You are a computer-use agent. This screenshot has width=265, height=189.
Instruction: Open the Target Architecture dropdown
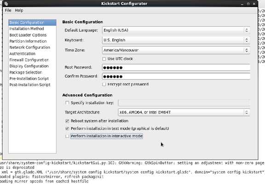[x=184, y=112]
